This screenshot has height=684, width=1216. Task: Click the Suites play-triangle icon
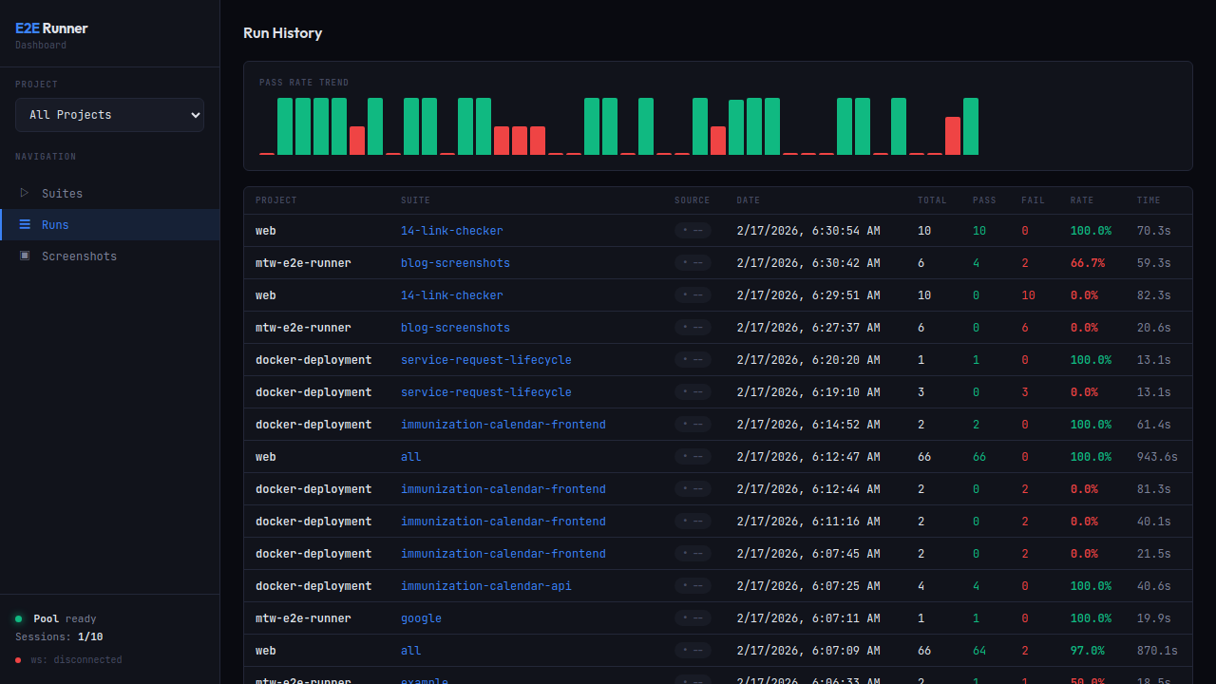tap(25, 193)
